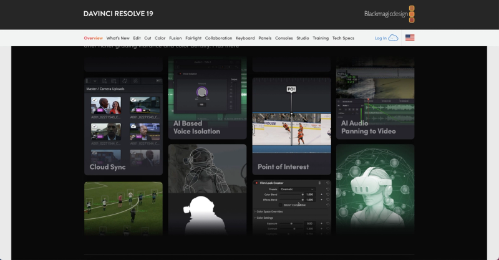Open the Tech Specs tab
Image resolution: width=499 pixels, height=260 pixels.
[x=343, y=38]
